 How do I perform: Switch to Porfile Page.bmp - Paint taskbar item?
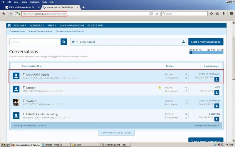116,145
